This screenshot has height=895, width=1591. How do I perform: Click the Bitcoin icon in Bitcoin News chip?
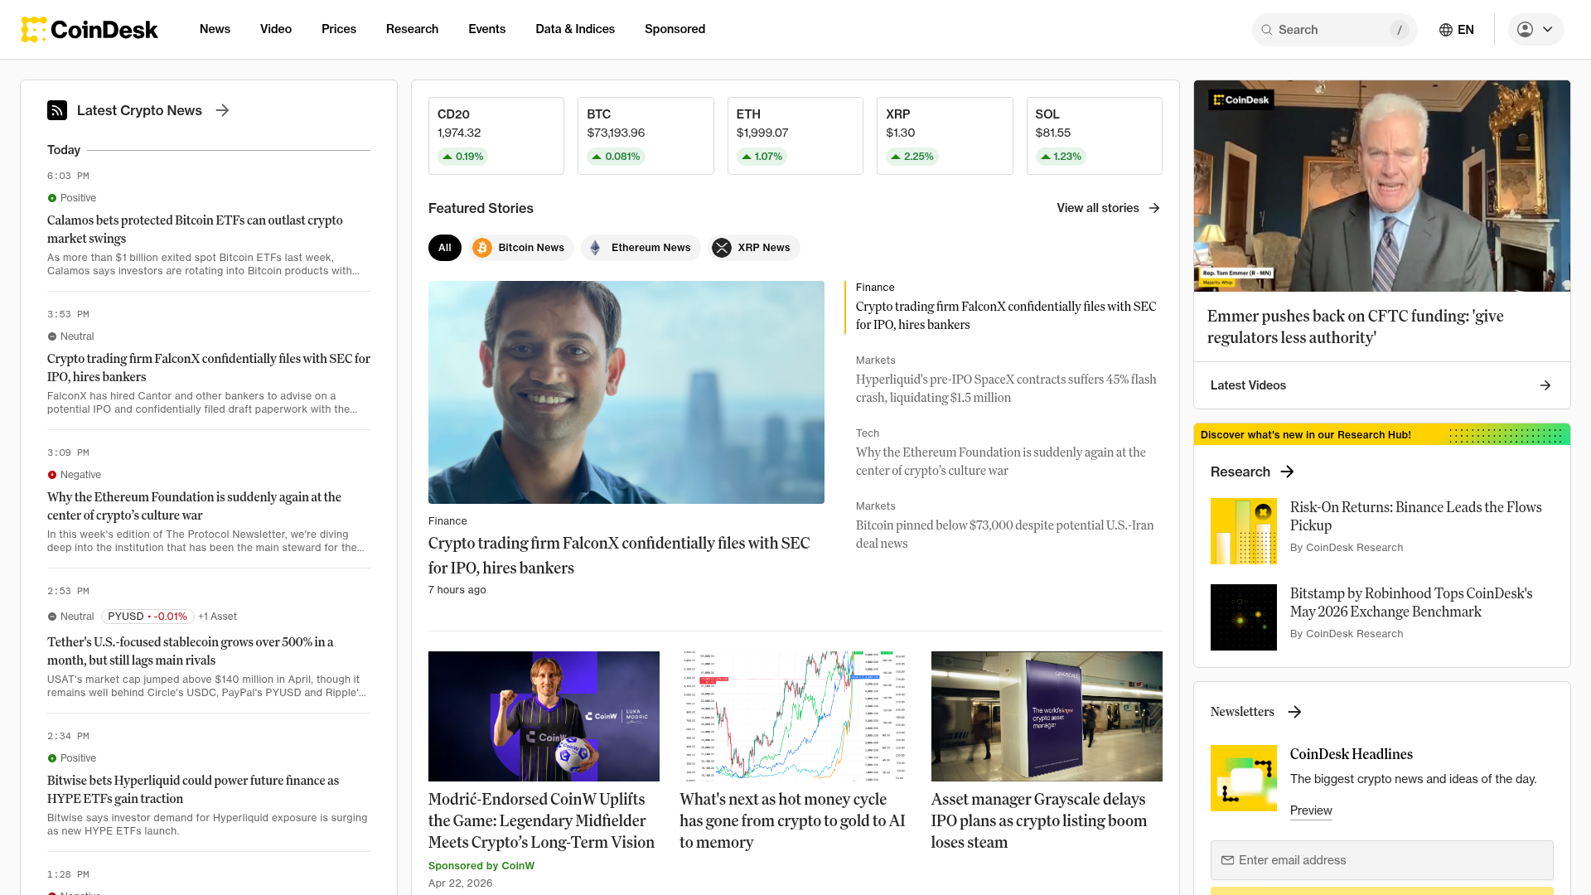tap(482, 248)
